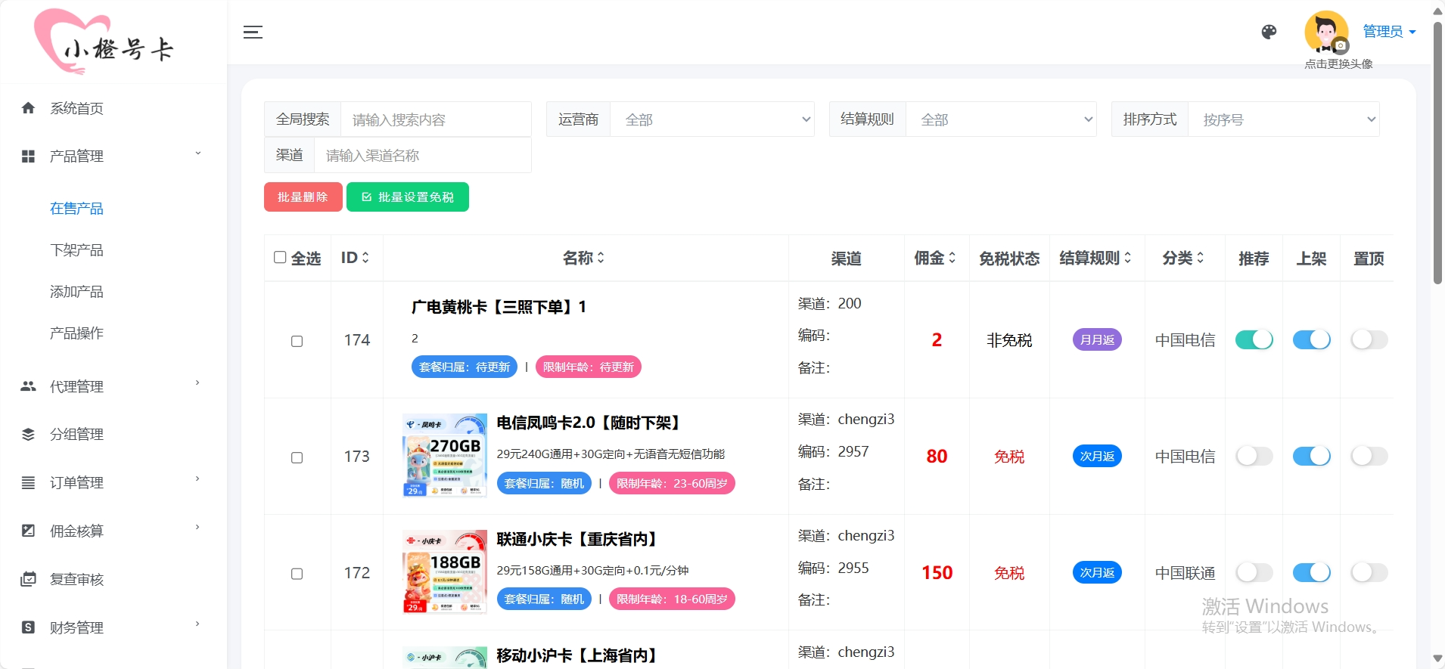Open the 排序方式 dropdown

(1284, 119)
